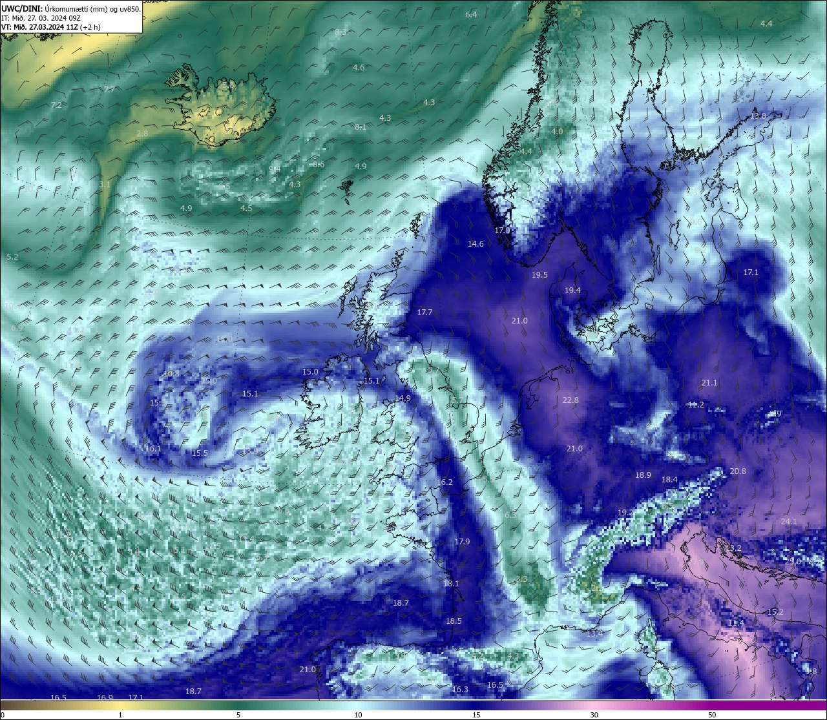The width and height of the screenshot is (827, 720).
Task: Select the 7.7 value northwest of Iceland
Action: pos(109,90)
